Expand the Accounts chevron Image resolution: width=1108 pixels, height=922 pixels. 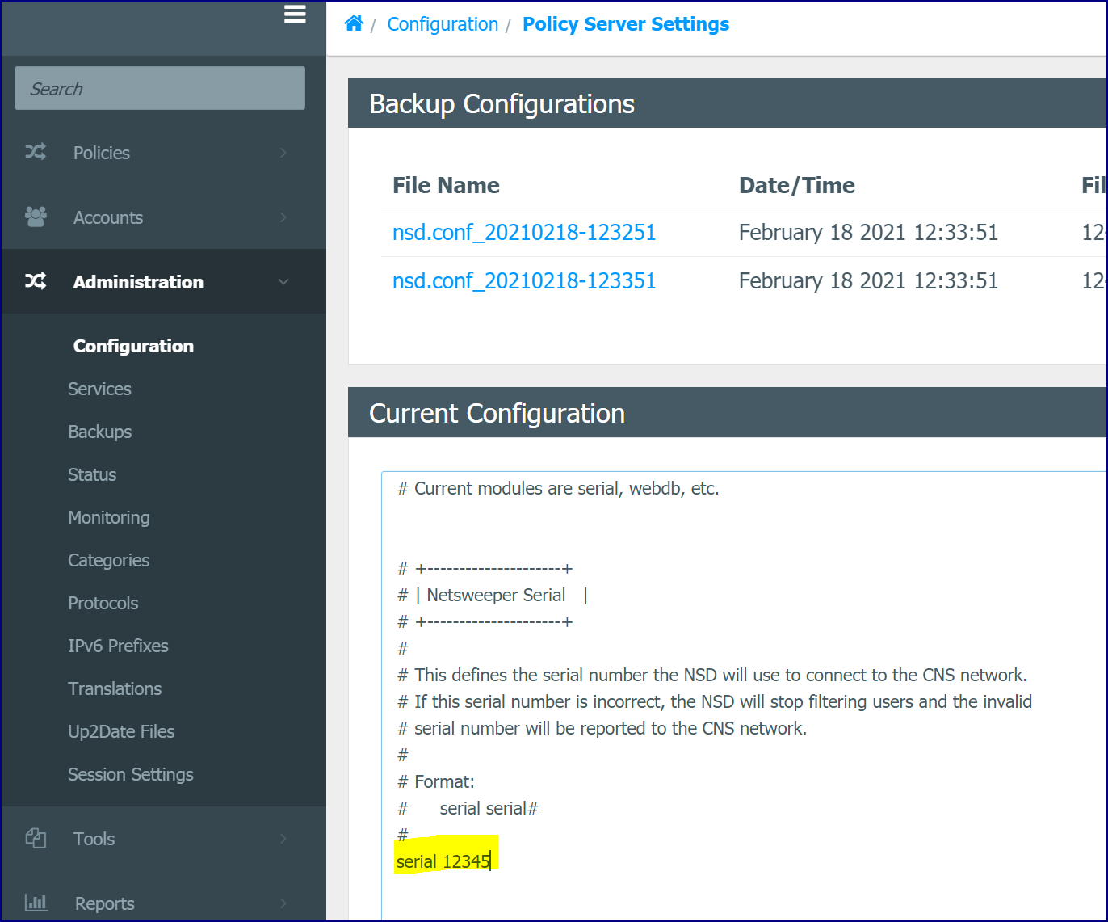(x=283, y=217)
